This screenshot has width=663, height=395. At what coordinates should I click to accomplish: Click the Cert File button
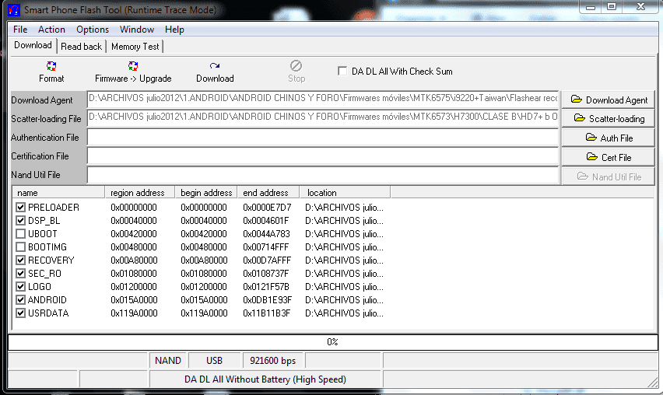point(609,157)
